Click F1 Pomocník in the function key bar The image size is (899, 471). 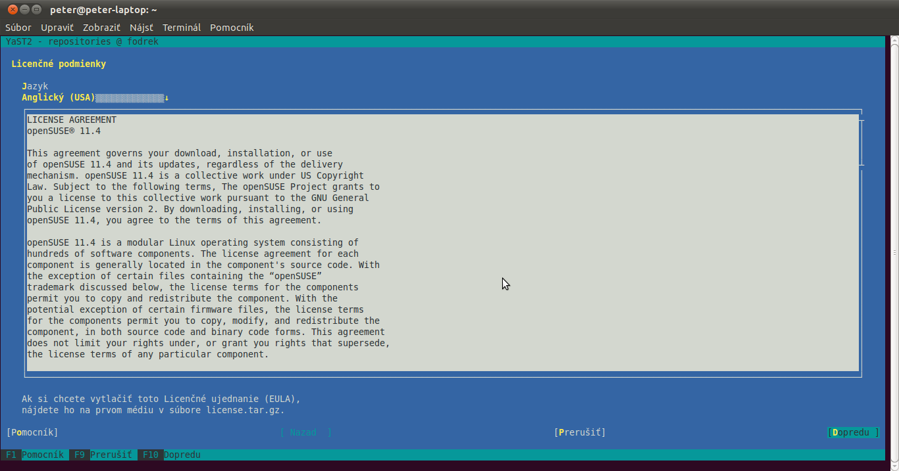coord(35,455)
